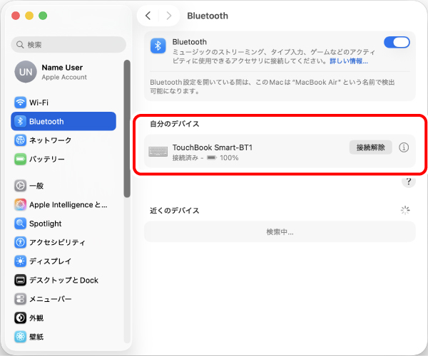The height and width of the screenshot is (356, 428).
Task: Click TouchBook Smart-BT1 device name
Action: [213, 147]
